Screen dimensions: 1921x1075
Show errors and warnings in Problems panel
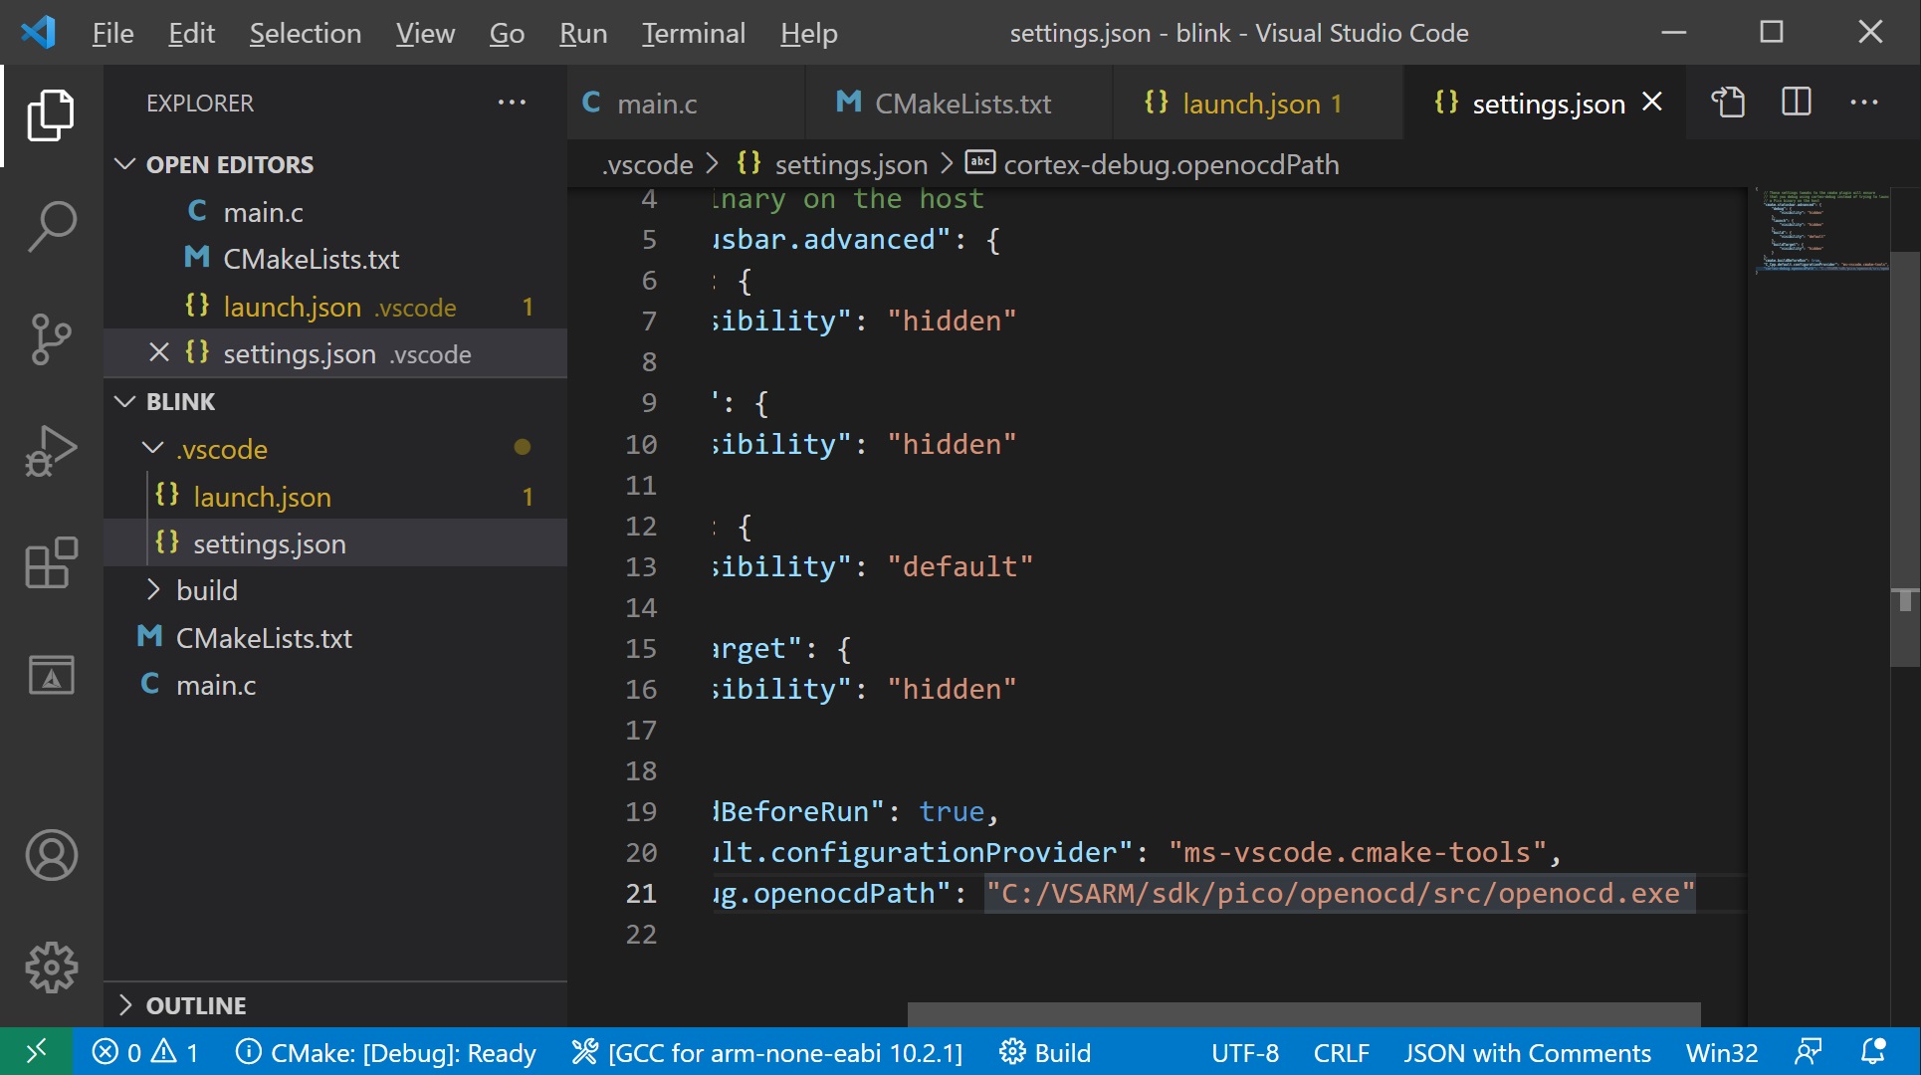pyautogui.click(x=145, y=1052)
